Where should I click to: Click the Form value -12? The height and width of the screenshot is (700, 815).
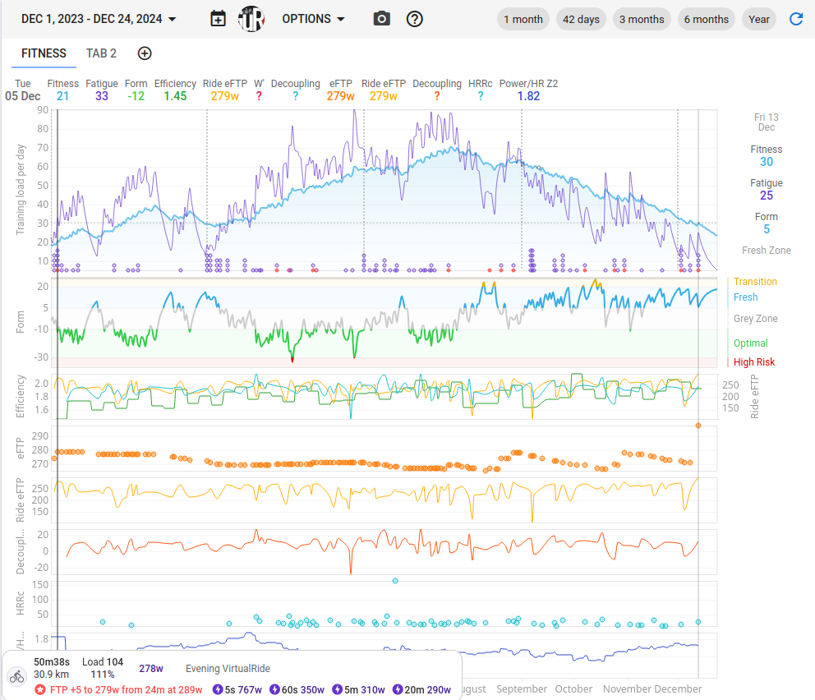pos(136,96)
